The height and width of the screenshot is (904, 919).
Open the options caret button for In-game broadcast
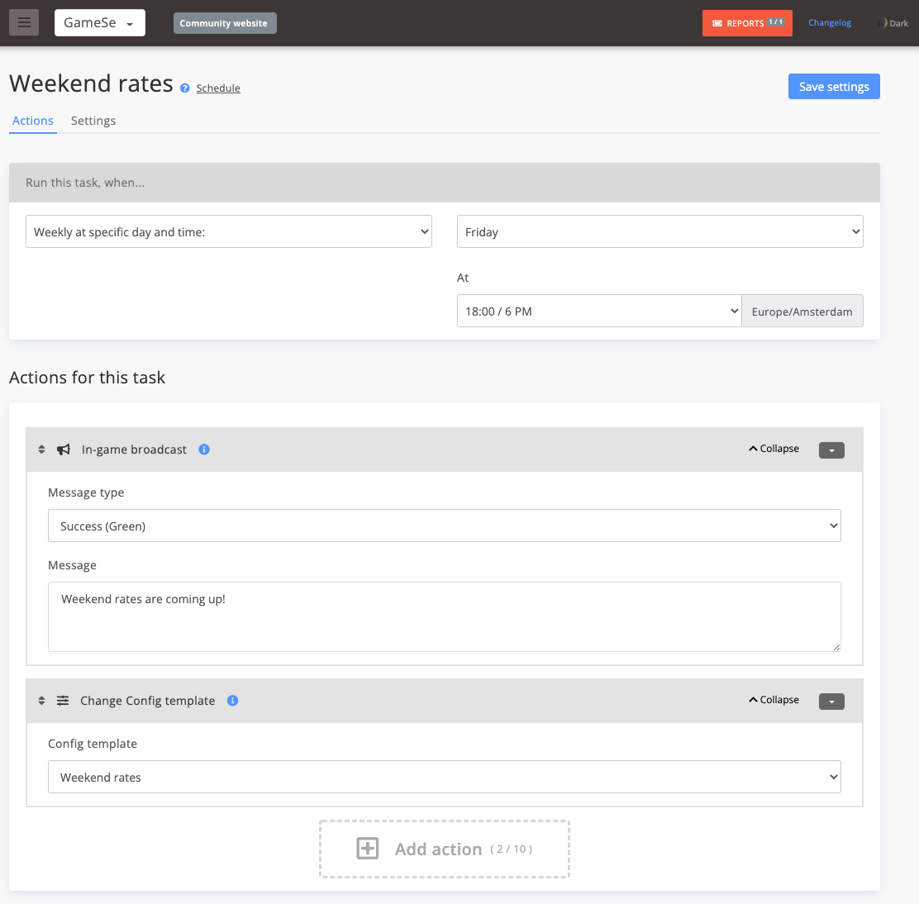click(x=831, y=450)
